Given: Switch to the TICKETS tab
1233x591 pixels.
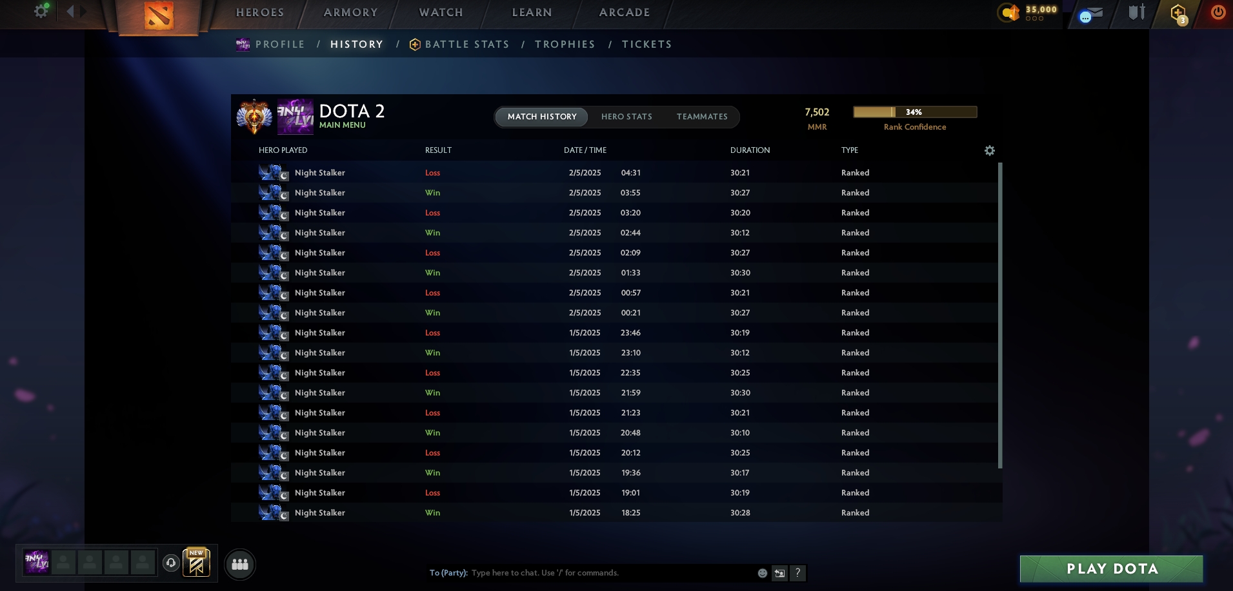Looking at the screenshot, I should coord(647,45).
